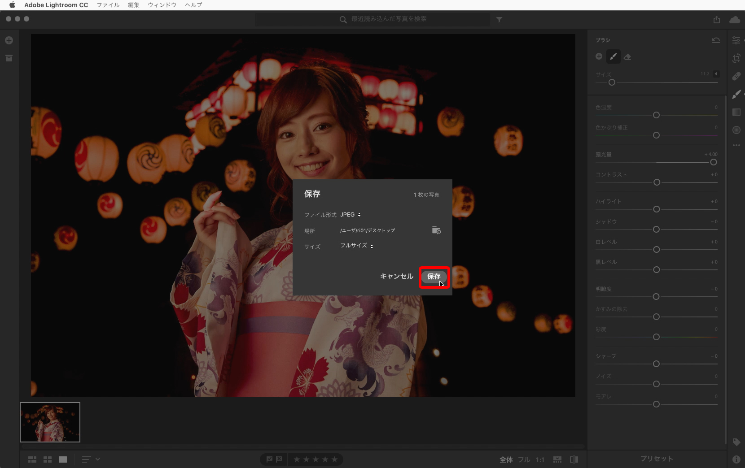Click the share icon in top bar
Viewport: 745px width, 468px height.
point(716,20)
